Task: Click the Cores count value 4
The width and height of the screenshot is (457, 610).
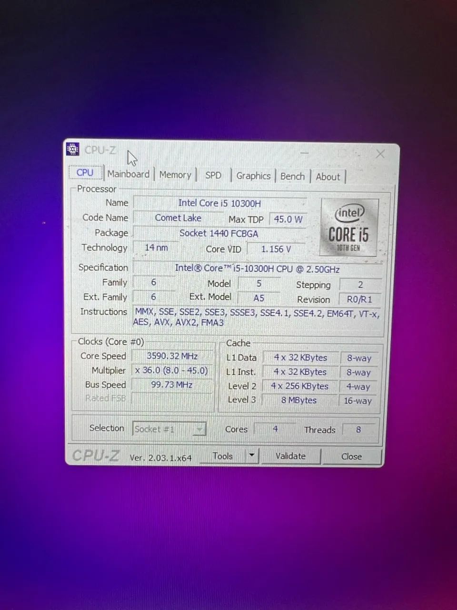Action: pyautogui.click(x=275, y=429)
